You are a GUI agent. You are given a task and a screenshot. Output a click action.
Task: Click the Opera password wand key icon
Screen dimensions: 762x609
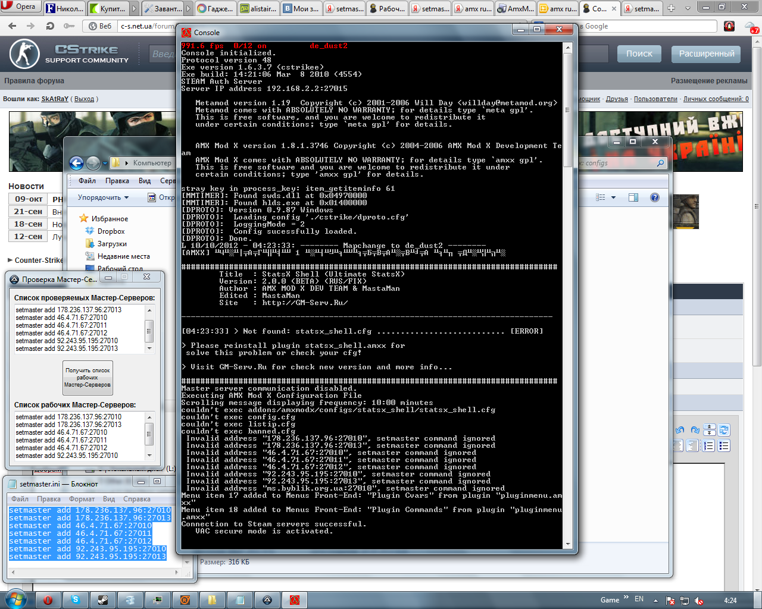click(70, 26)
